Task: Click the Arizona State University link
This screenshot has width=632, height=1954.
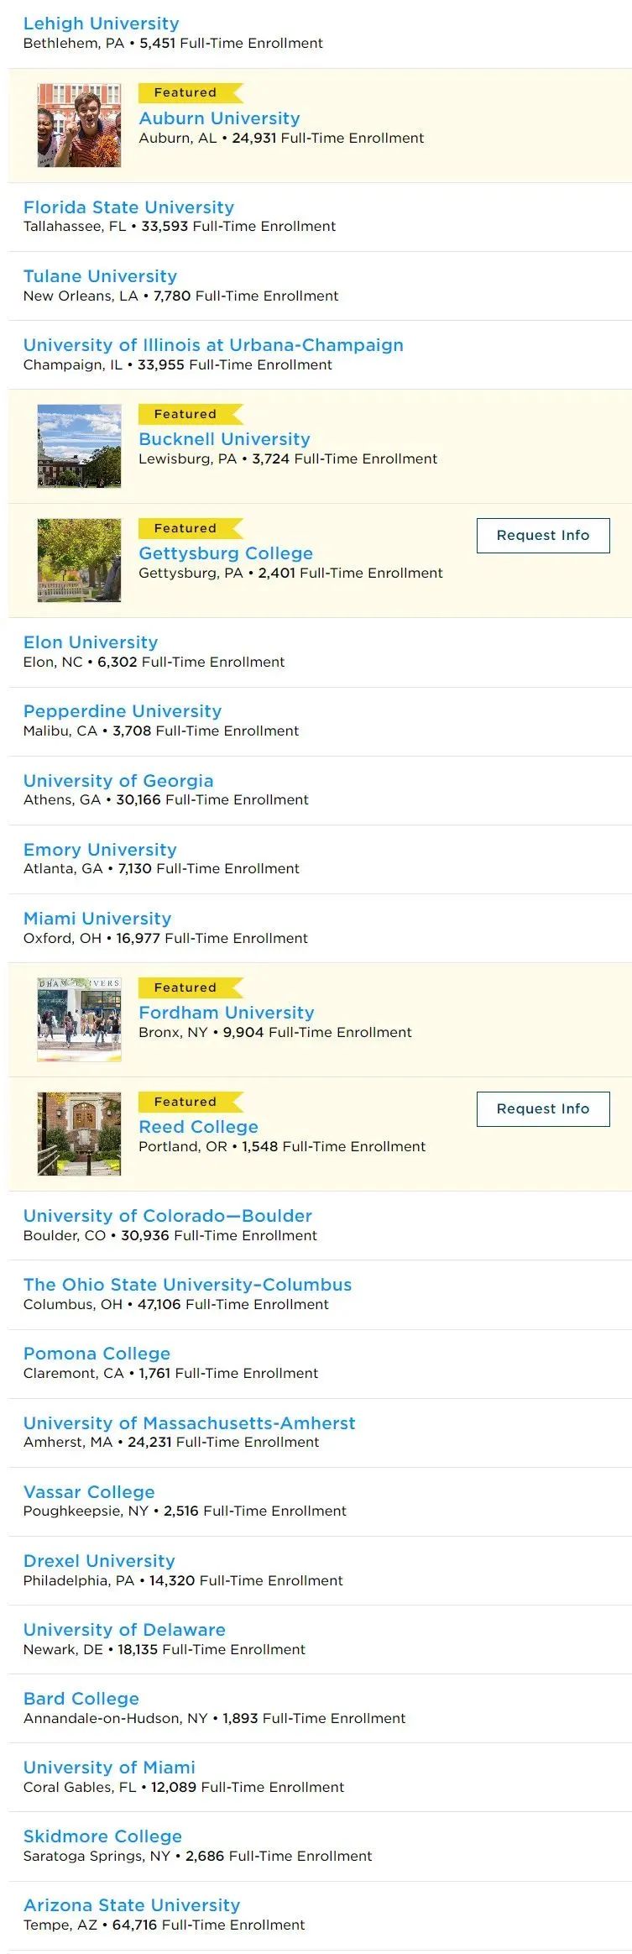Action: [132, 1905]
